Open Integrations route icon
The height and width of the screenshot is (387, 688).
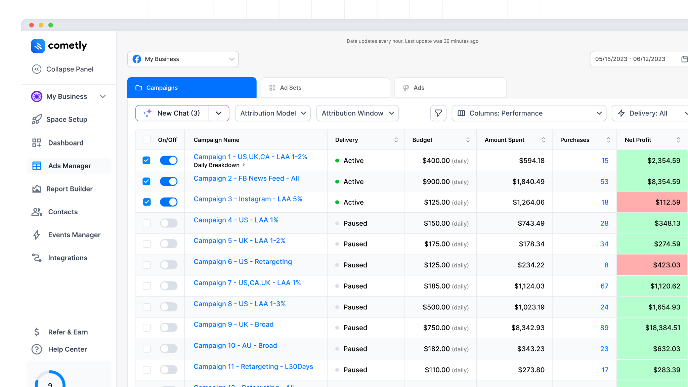[x=37, y=258]
